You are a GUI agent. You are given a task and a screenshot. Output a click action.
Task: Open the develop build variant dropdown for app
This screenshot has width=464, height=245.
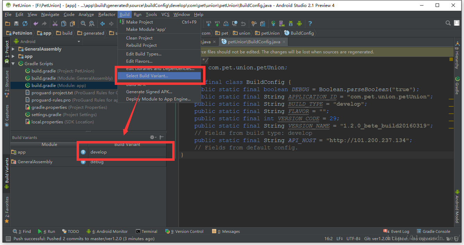click(127, 152)
